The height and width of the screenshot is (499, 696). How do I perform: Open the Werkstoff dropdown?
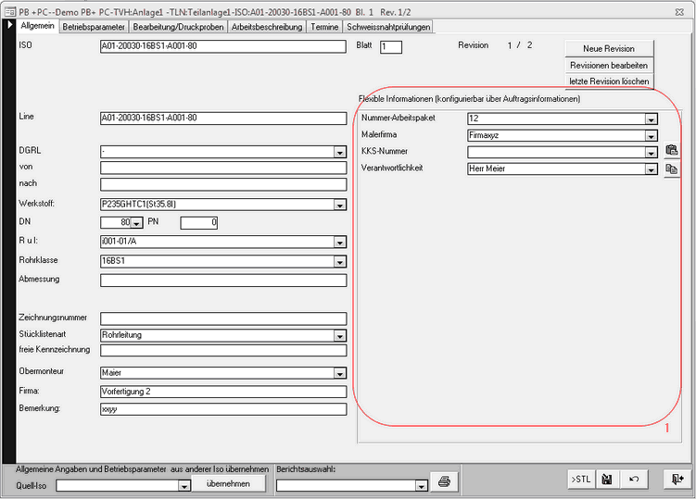pyautogui.click(x=340, y=206)
